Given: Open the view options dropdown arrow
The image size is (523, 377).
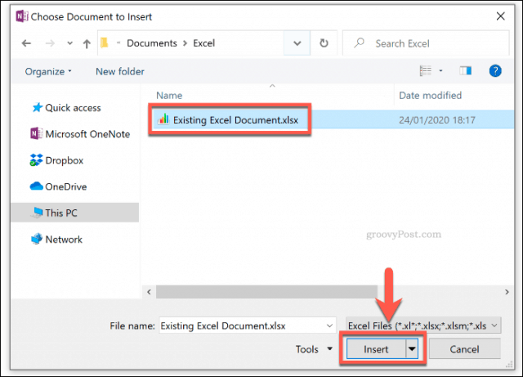Looking at the screenshot, I should (440, 70).
